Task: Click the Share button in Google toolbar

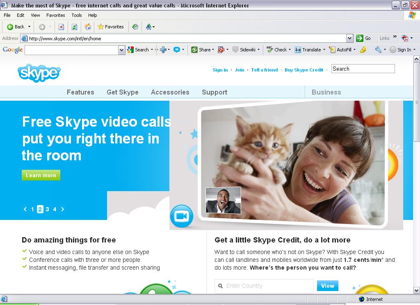Action: (x=201, y=50)
